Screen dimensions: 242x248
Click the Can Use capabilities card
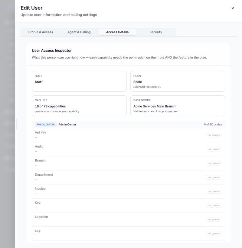[79, 106]
